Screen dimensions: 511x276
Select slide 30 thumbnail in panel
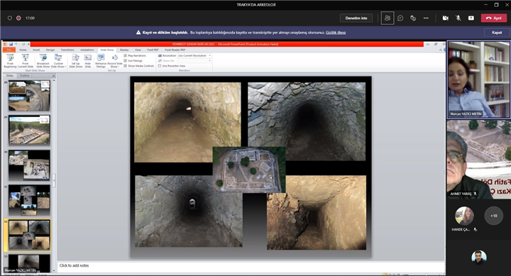[29, 165]
